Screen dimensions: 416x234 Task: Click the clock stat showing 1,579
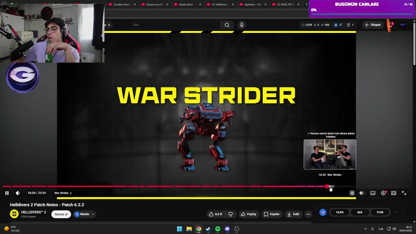tap(306, 25)
